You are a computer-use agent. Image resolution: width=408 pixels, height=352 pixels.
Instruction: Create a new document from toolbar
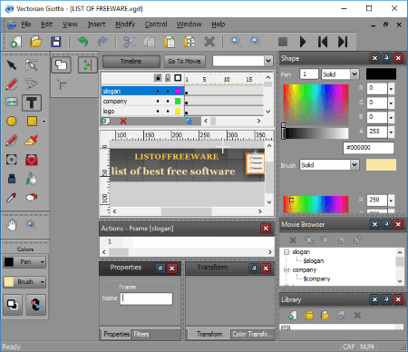pos(15,42)
